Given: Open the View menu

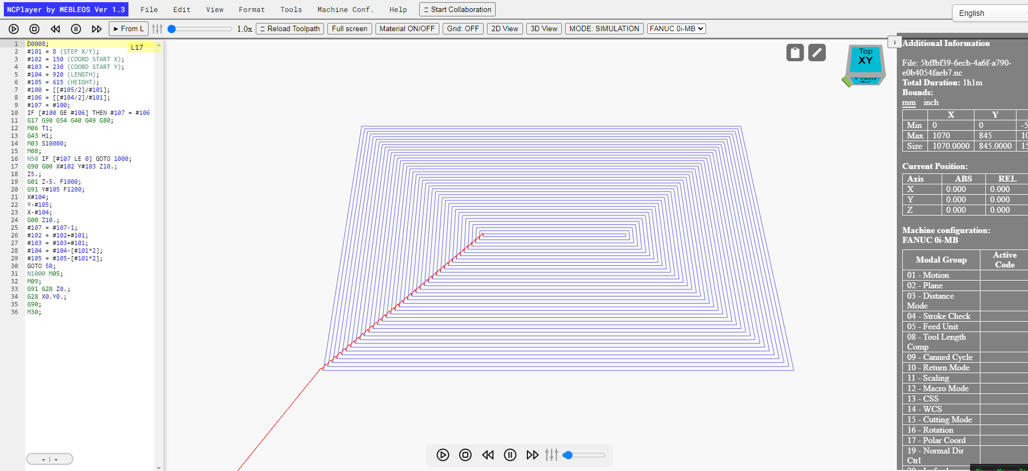Looking at the screenshot, I should (214, 9).
